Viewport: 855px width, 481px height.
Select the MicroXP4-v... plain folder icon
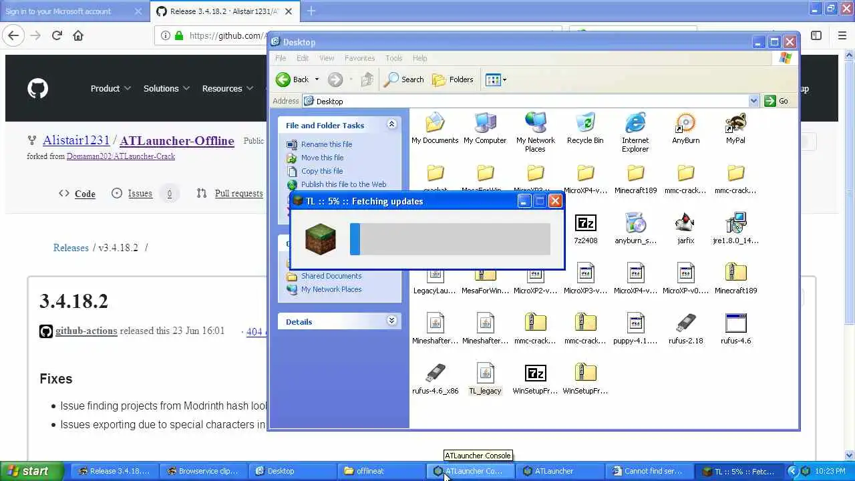click(x=585, y=178)
